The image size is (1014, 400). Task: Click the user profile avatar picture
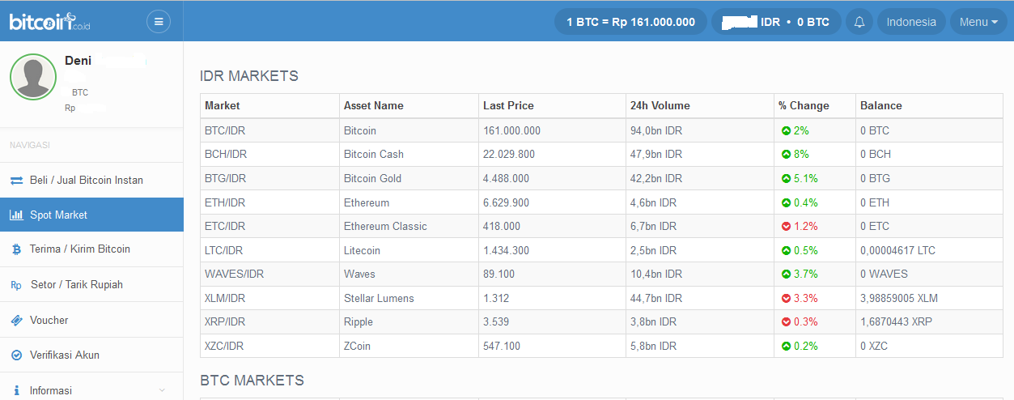tap(33, 77)
